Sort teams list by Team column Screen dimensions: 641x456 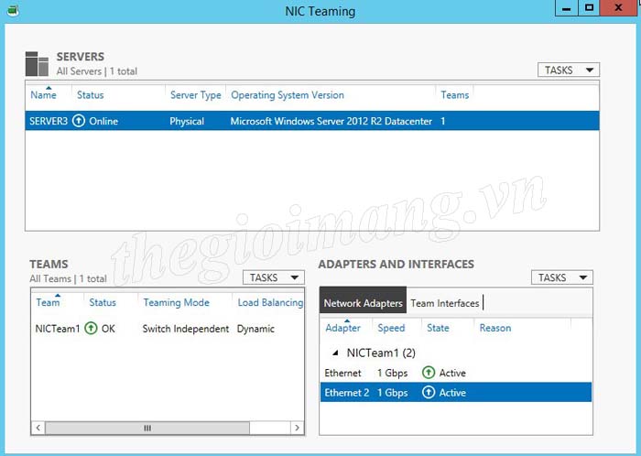tap(48, 302)
